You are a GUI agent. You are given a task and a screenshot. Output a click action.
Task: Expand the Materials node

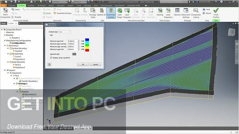click(x=5, y=32)
